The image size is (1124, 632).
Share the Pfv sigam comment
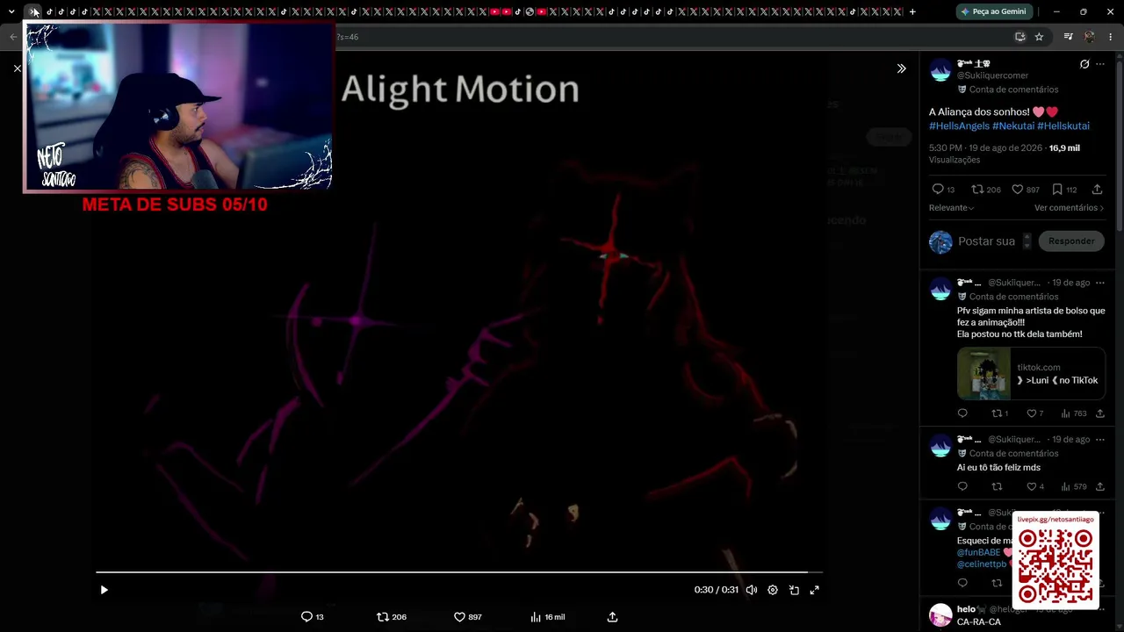[1099, 413]
